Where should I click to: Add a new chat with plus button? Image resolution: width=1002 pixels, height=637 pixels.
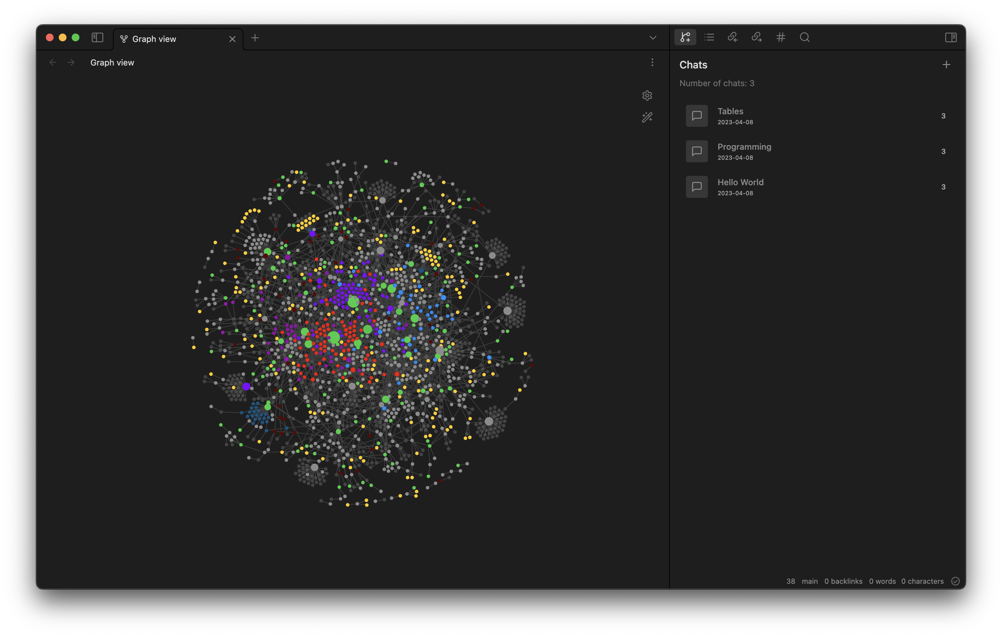pos(946,65)
